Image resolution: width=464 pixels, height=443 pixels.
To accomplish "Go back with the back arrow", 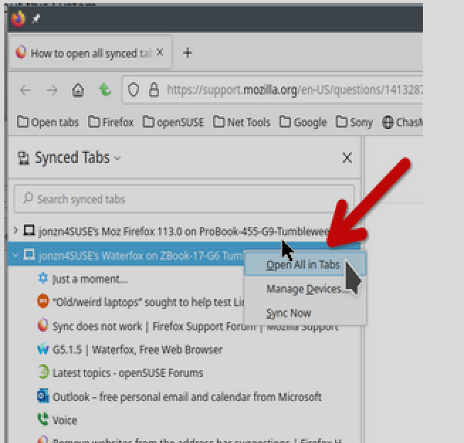I will tap(26, 90).
